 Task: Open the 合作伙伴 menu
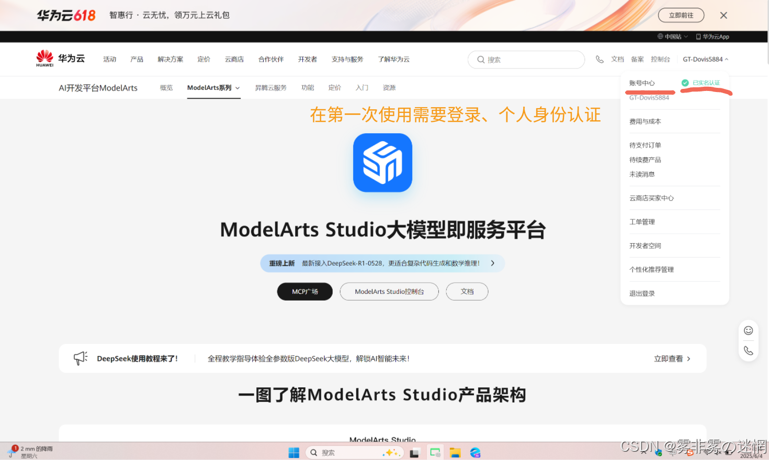271,60
